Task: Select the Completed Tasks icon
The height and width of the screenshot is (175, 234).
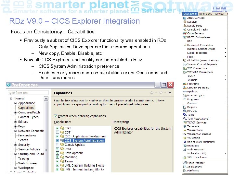Action: [x=185, y=29]
